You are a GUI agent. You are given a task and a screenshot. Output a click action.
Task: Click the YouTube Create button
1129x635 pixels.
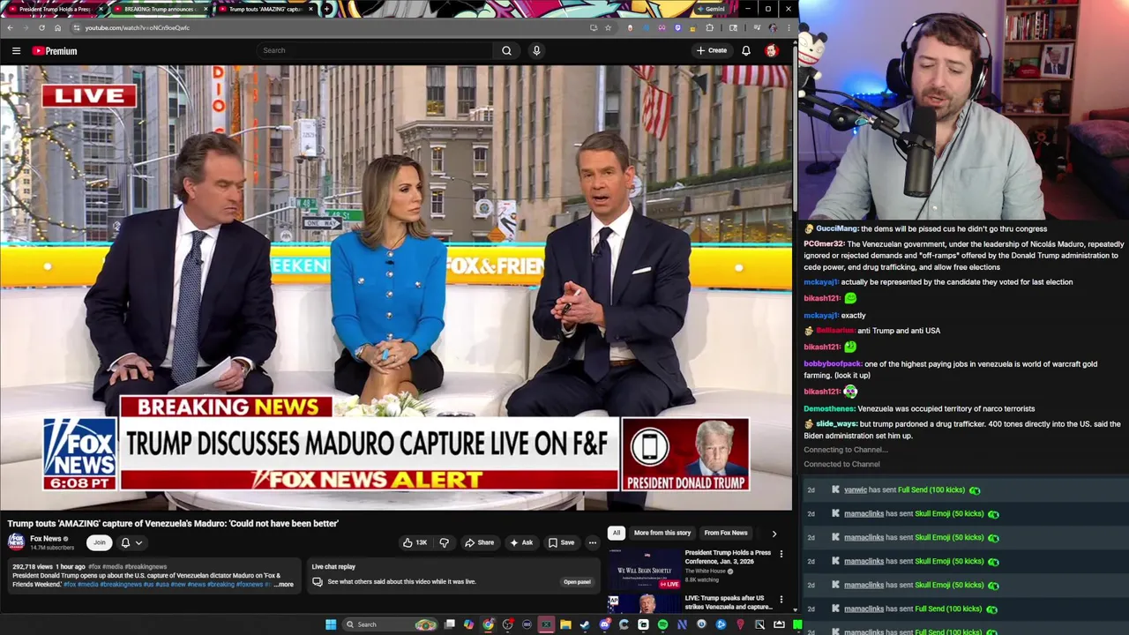(711, 50)
